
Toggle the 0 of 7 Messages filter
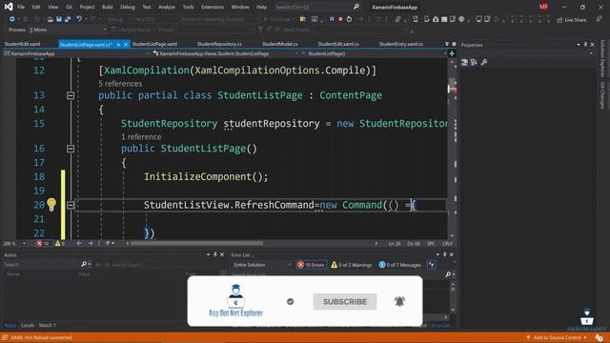(x=400, y=265)
